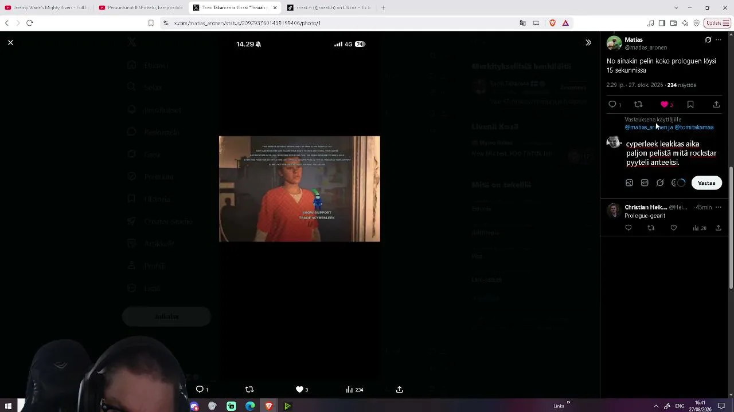Screen dimensions: 734x412
Task: Share Christian's Prologue-gearit reply
Action: 718,228
